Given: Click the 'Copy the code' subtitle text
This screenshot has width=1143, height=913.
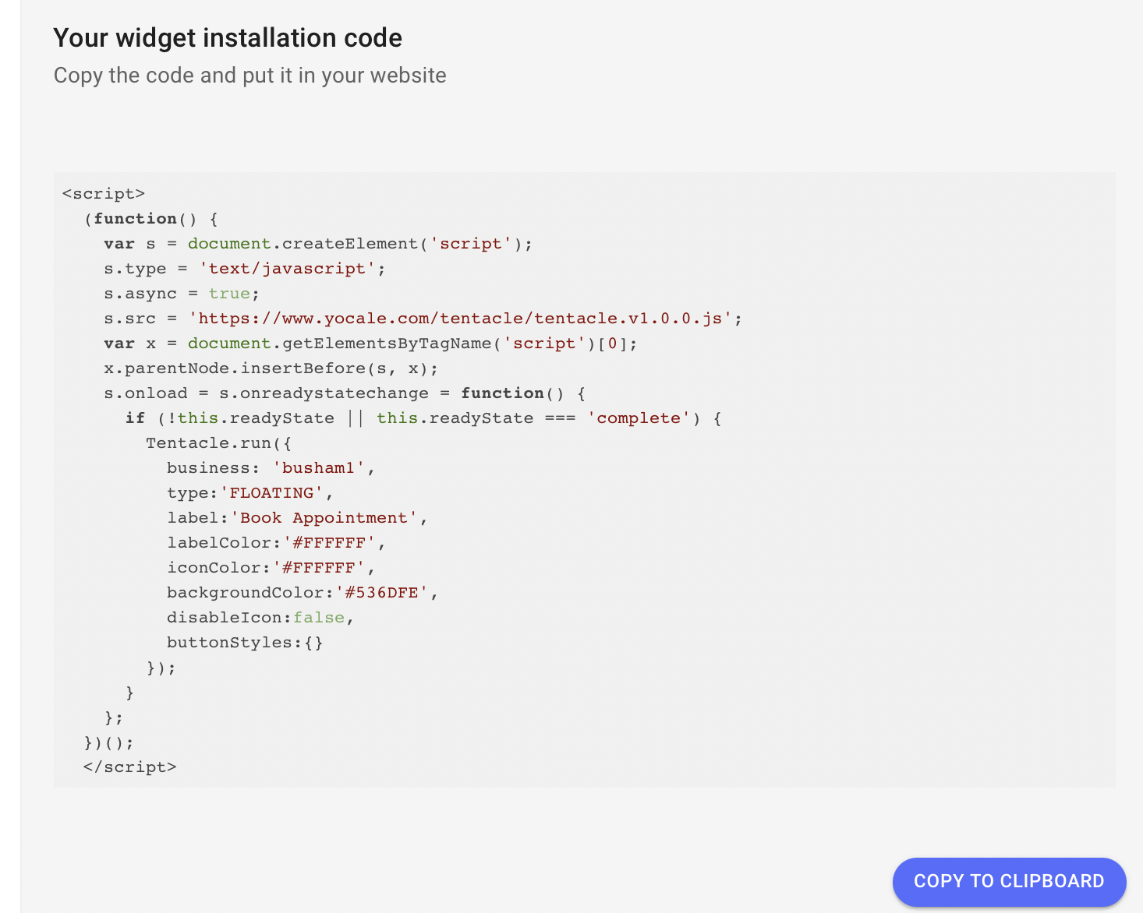Looking at the screenshot, I should click(x=249, y=76).
